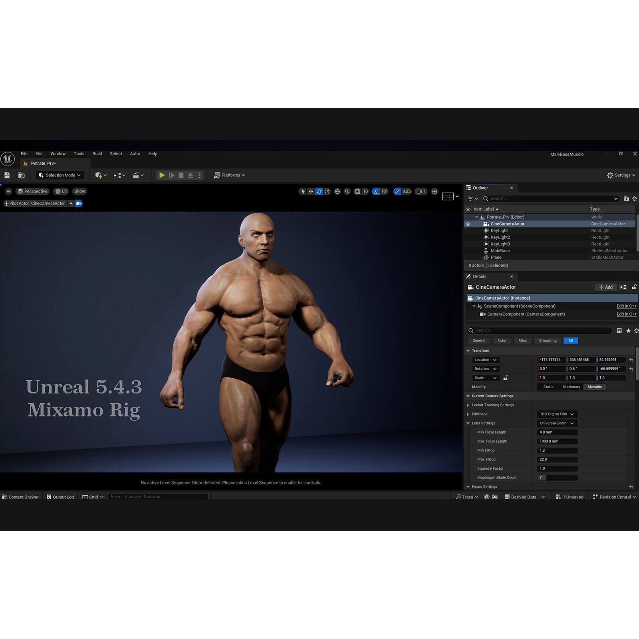This screenshot has height=639, width=639.
Task: Click the Browse Content folder icon
Action: coord(22,175)
